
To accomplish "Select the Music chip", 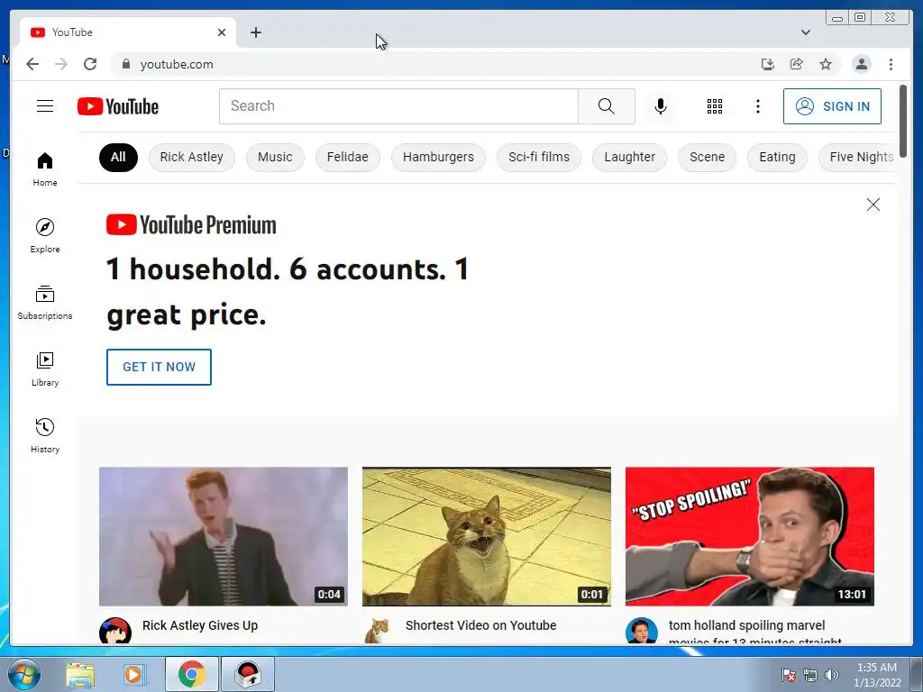I will [x=275, y=157].
